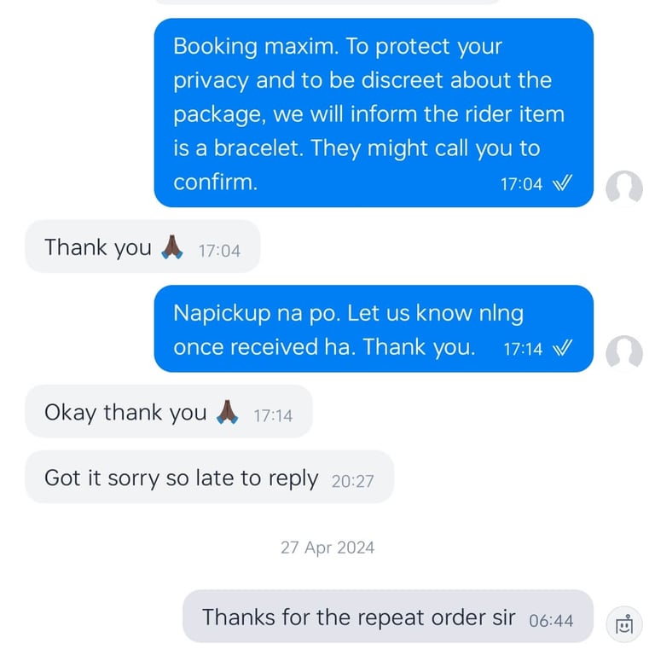Viewport: 655px width, 655px height.
Task: Tap the read double-check mark at 17:04
Action: coord(562,183)
